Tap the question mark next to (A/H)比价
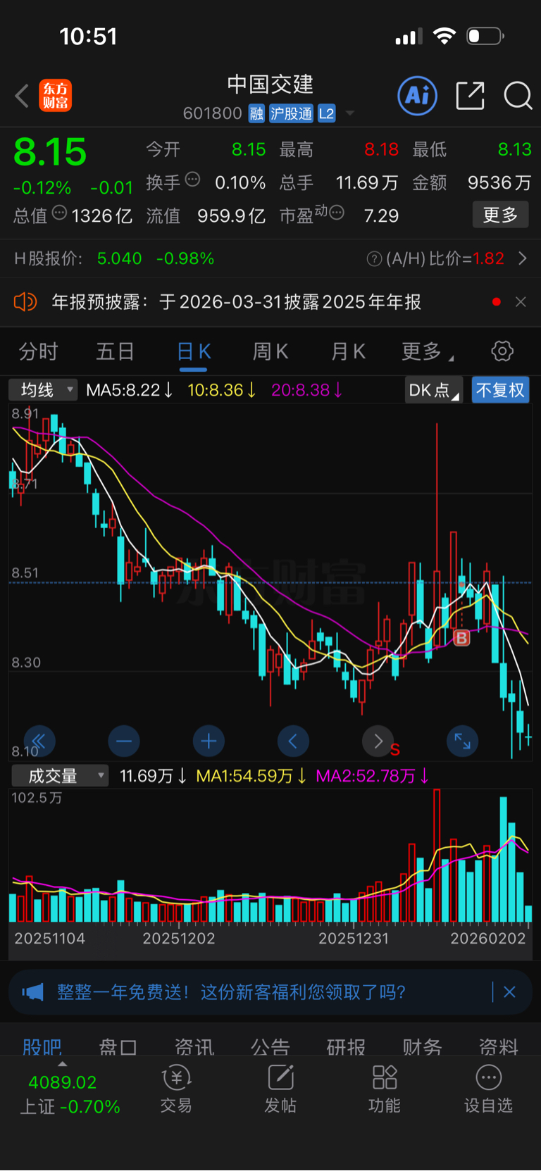 point(374,259)
